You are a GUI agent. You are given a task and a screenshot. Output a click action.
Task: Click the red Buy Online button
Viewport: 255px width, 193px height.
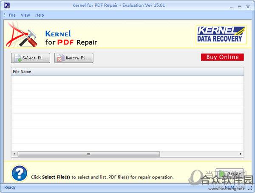[x=222, y=57]
